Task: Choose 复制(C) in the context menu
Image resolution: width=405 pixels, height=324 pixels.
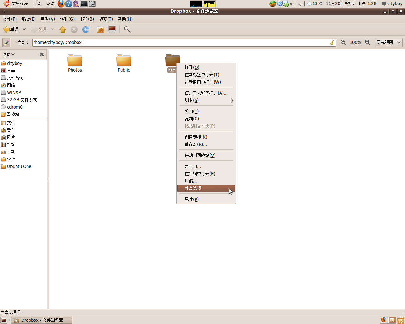Action: tap(206, 119)
